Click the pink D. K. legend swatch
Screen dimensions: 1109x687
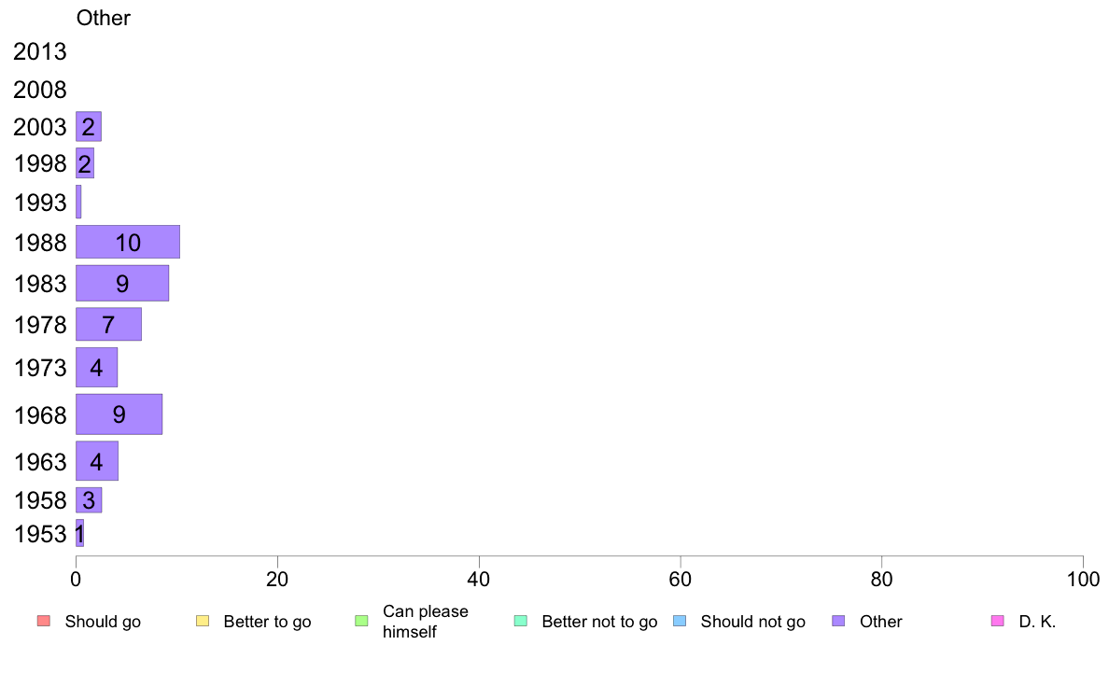[x=997, y=622]
